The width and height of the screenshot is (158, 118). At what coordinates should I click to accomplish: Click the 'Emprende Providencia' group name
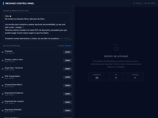[x=14, y=93]
